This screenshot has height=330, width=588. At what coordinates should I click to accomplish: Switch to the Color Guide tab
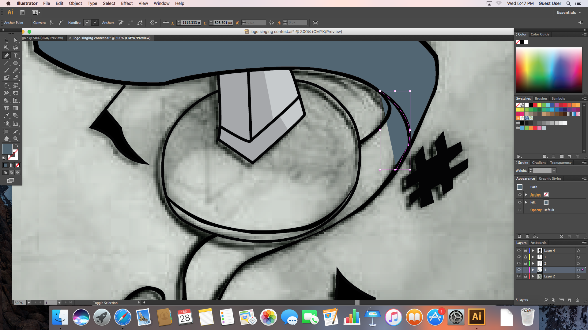click(540, 34)
